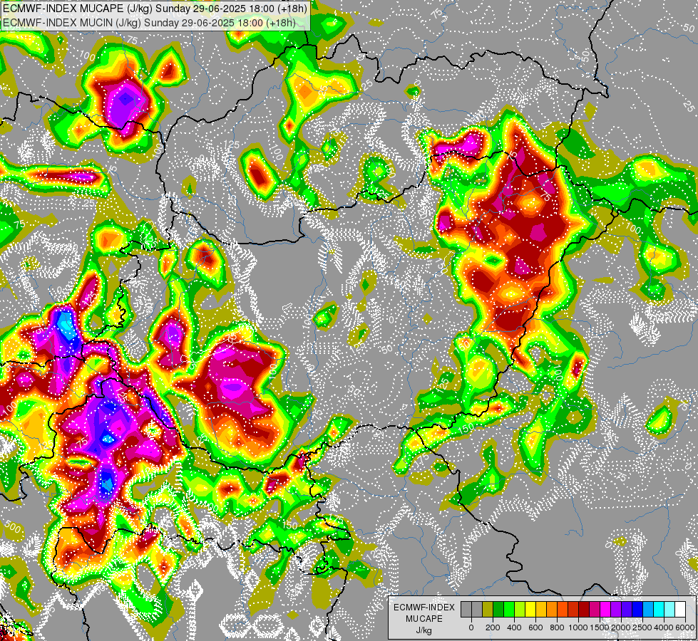Click the legend value 1000
Screen dimensions: 698x641
[578, 627]
